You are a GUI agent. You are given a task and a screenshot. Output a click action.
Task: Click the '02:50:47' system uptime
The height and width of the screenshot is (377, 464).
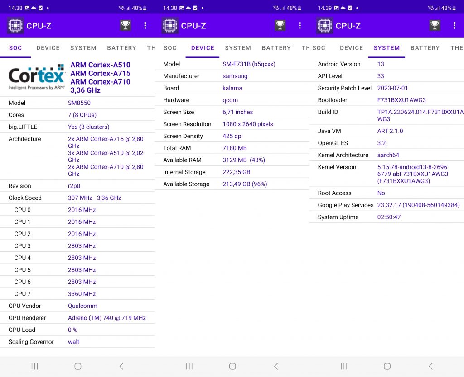tap(389, 217)
